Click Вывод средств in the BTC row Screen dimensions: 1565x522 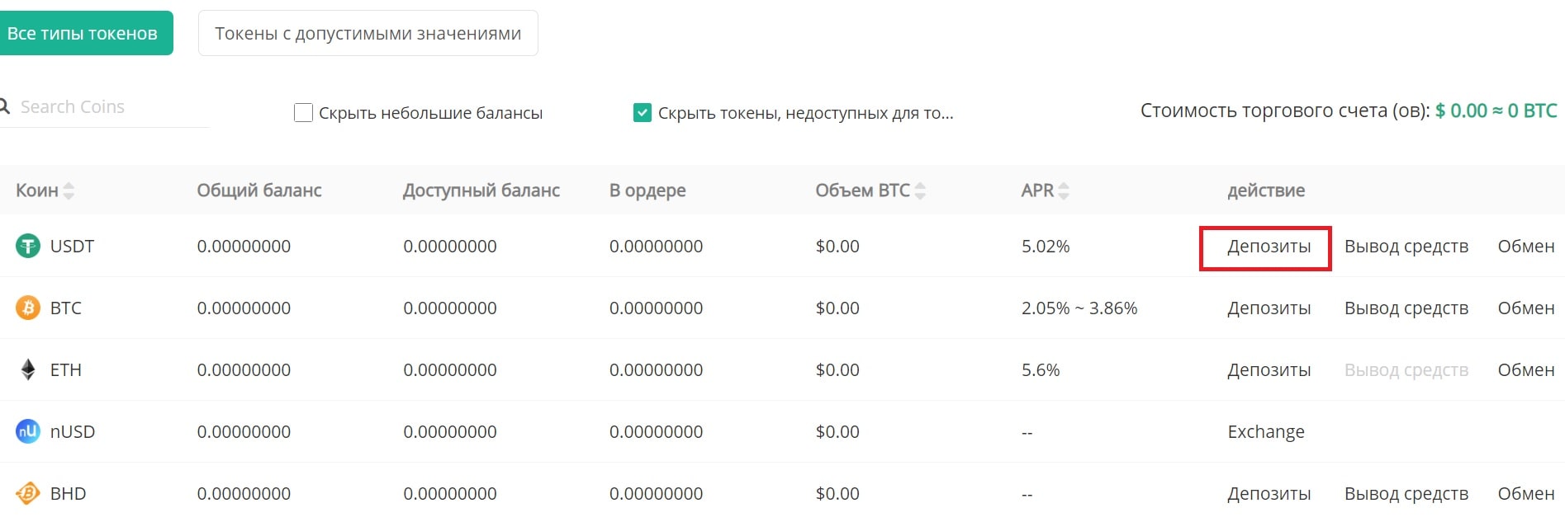click(1406, 308)
